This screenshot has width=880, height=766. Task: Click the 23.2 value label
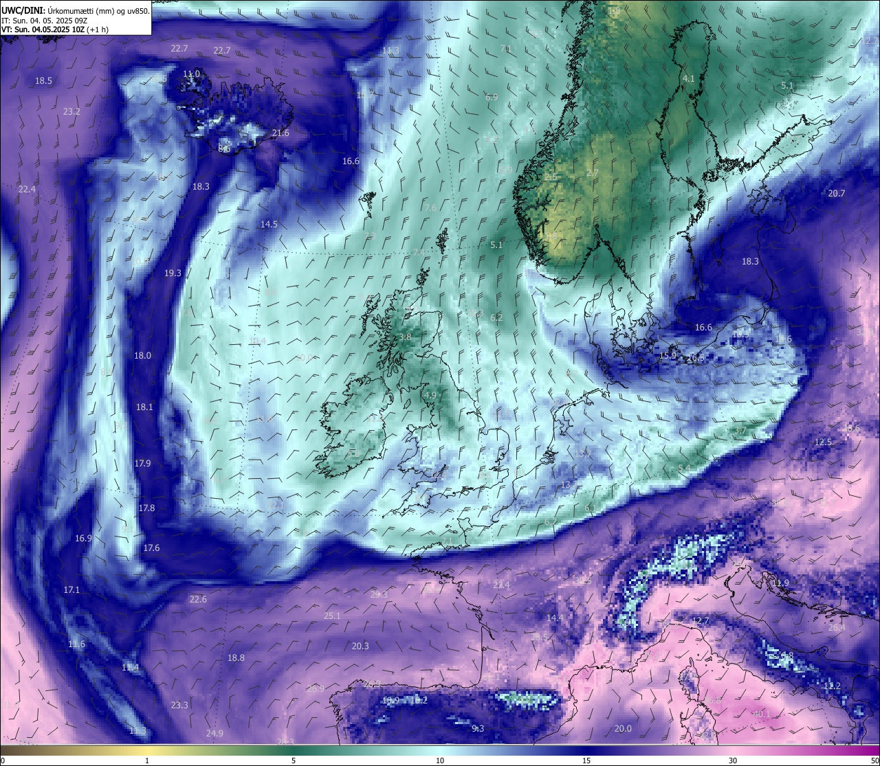[71, 111]
